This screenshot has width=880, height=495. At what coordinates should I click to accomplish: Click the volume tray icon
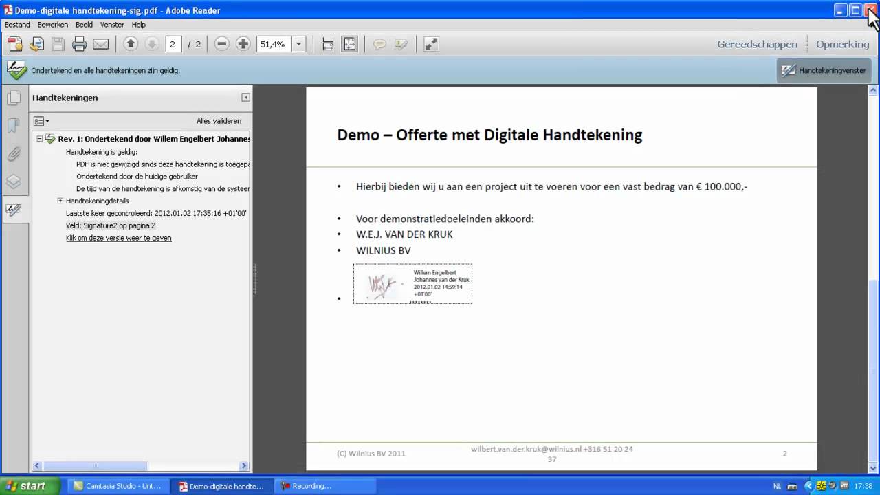coord(833,486)
